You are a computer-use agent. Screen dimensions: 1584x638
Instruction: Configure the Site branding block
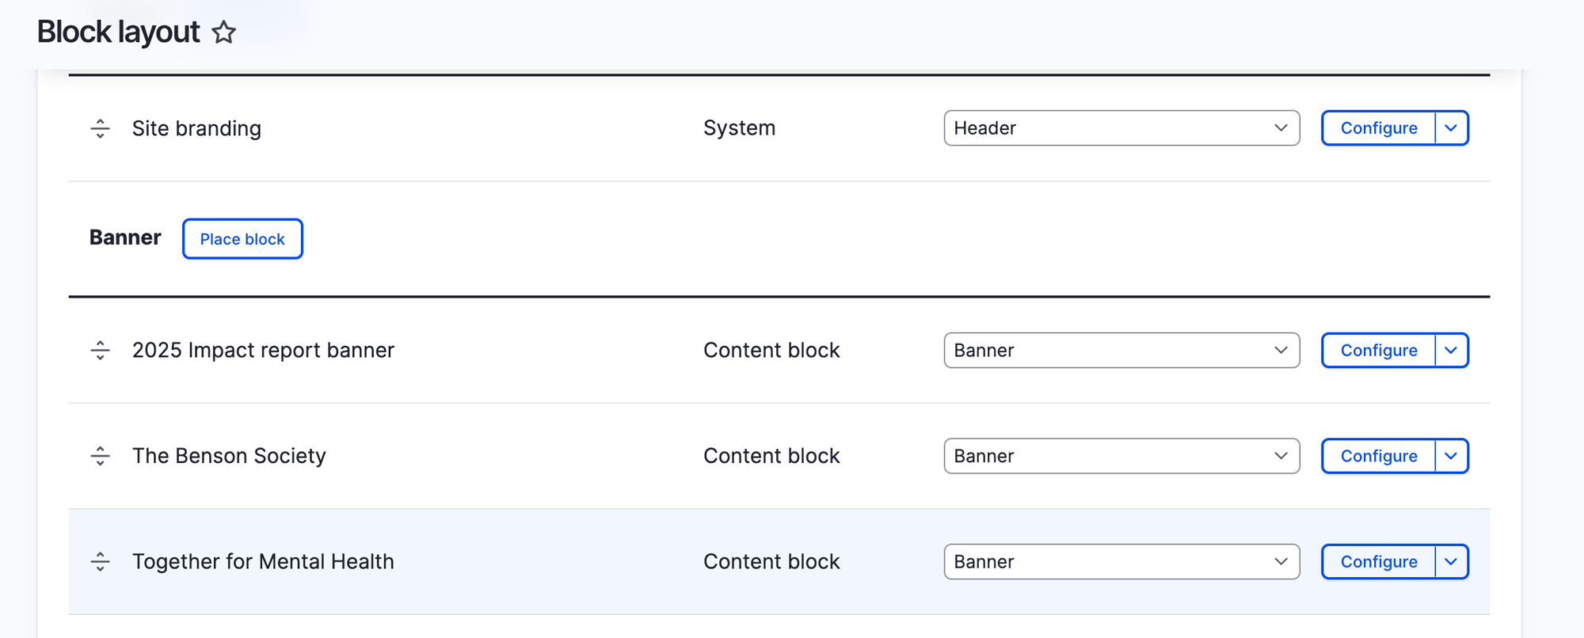pos(1378,128)
